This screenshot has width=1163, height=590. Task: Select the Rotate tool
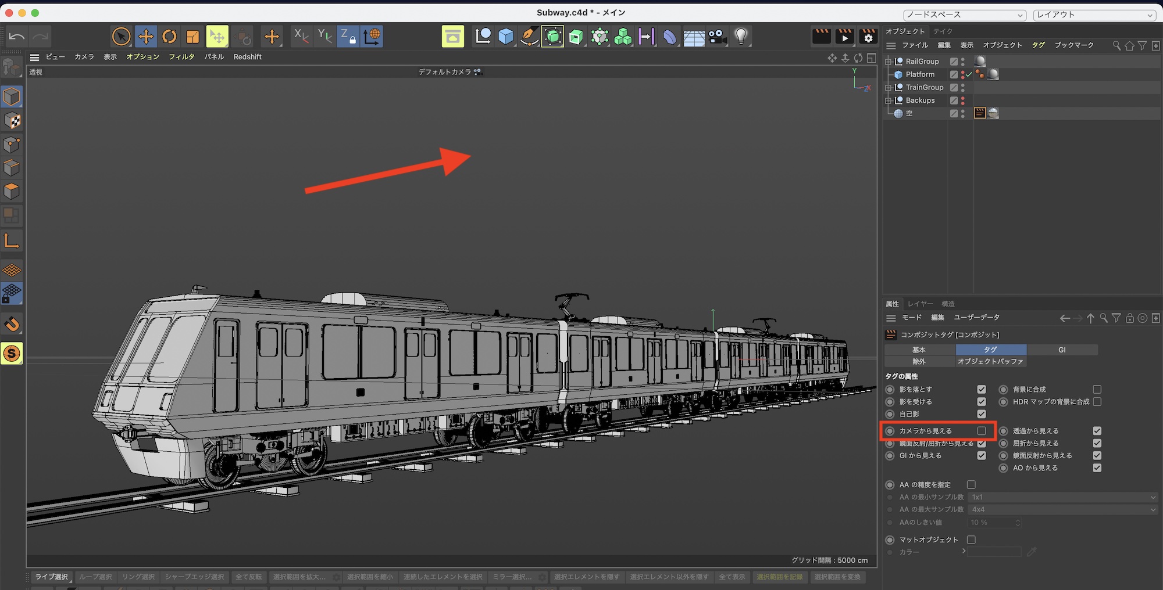point(169,37)
